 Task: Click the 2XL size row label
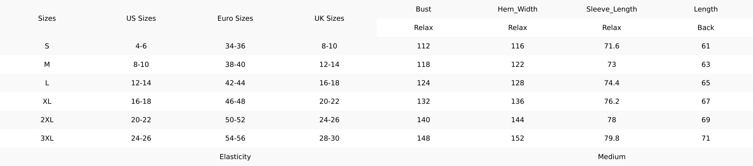coord(47,120)
